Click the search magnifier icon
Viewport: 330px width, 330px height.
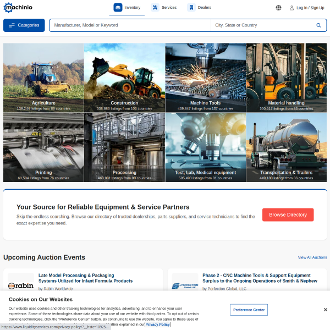point(318,25)
